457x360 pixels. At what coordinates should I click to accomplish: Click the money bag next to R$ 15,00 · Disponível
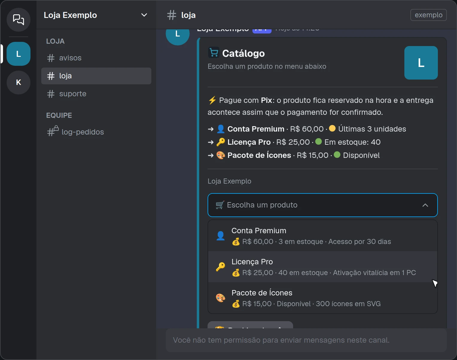[236, 304]
